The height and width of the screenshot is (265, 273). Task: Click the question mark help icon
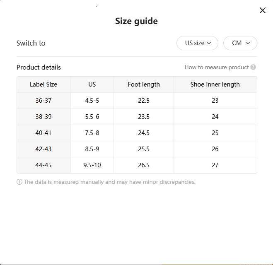point(253,67)
